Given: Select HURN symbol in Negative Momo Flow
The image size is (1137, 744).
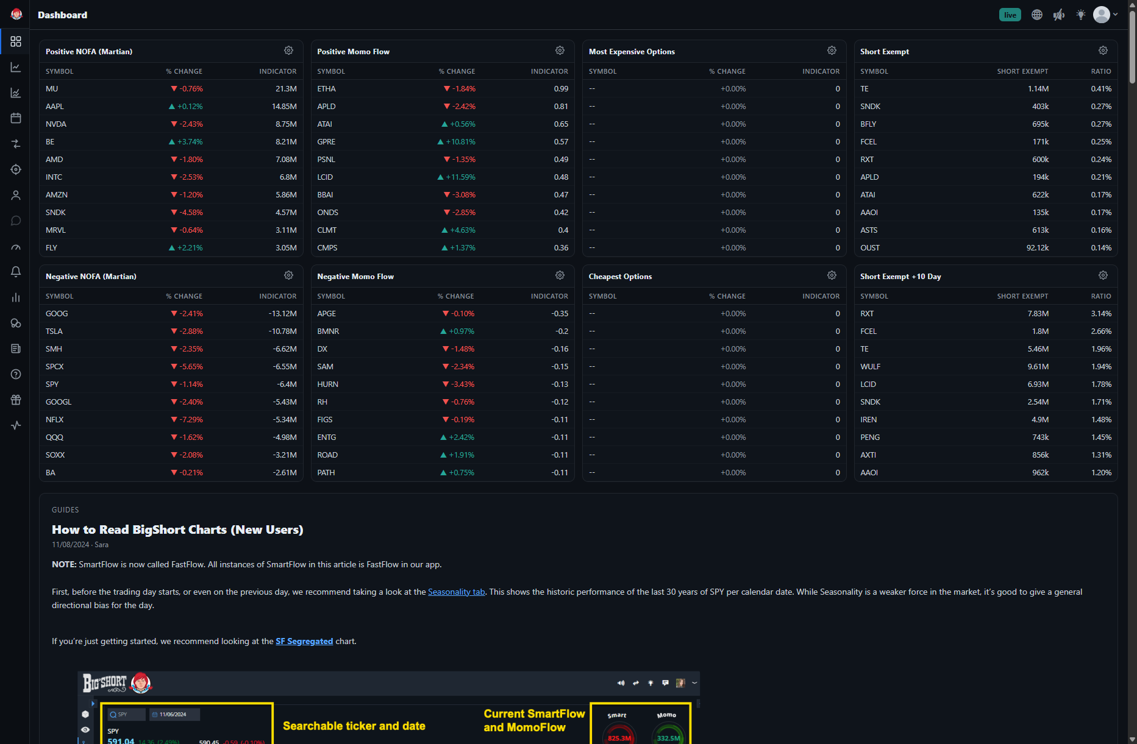Looking at the screenshot, I should point(327,384).
